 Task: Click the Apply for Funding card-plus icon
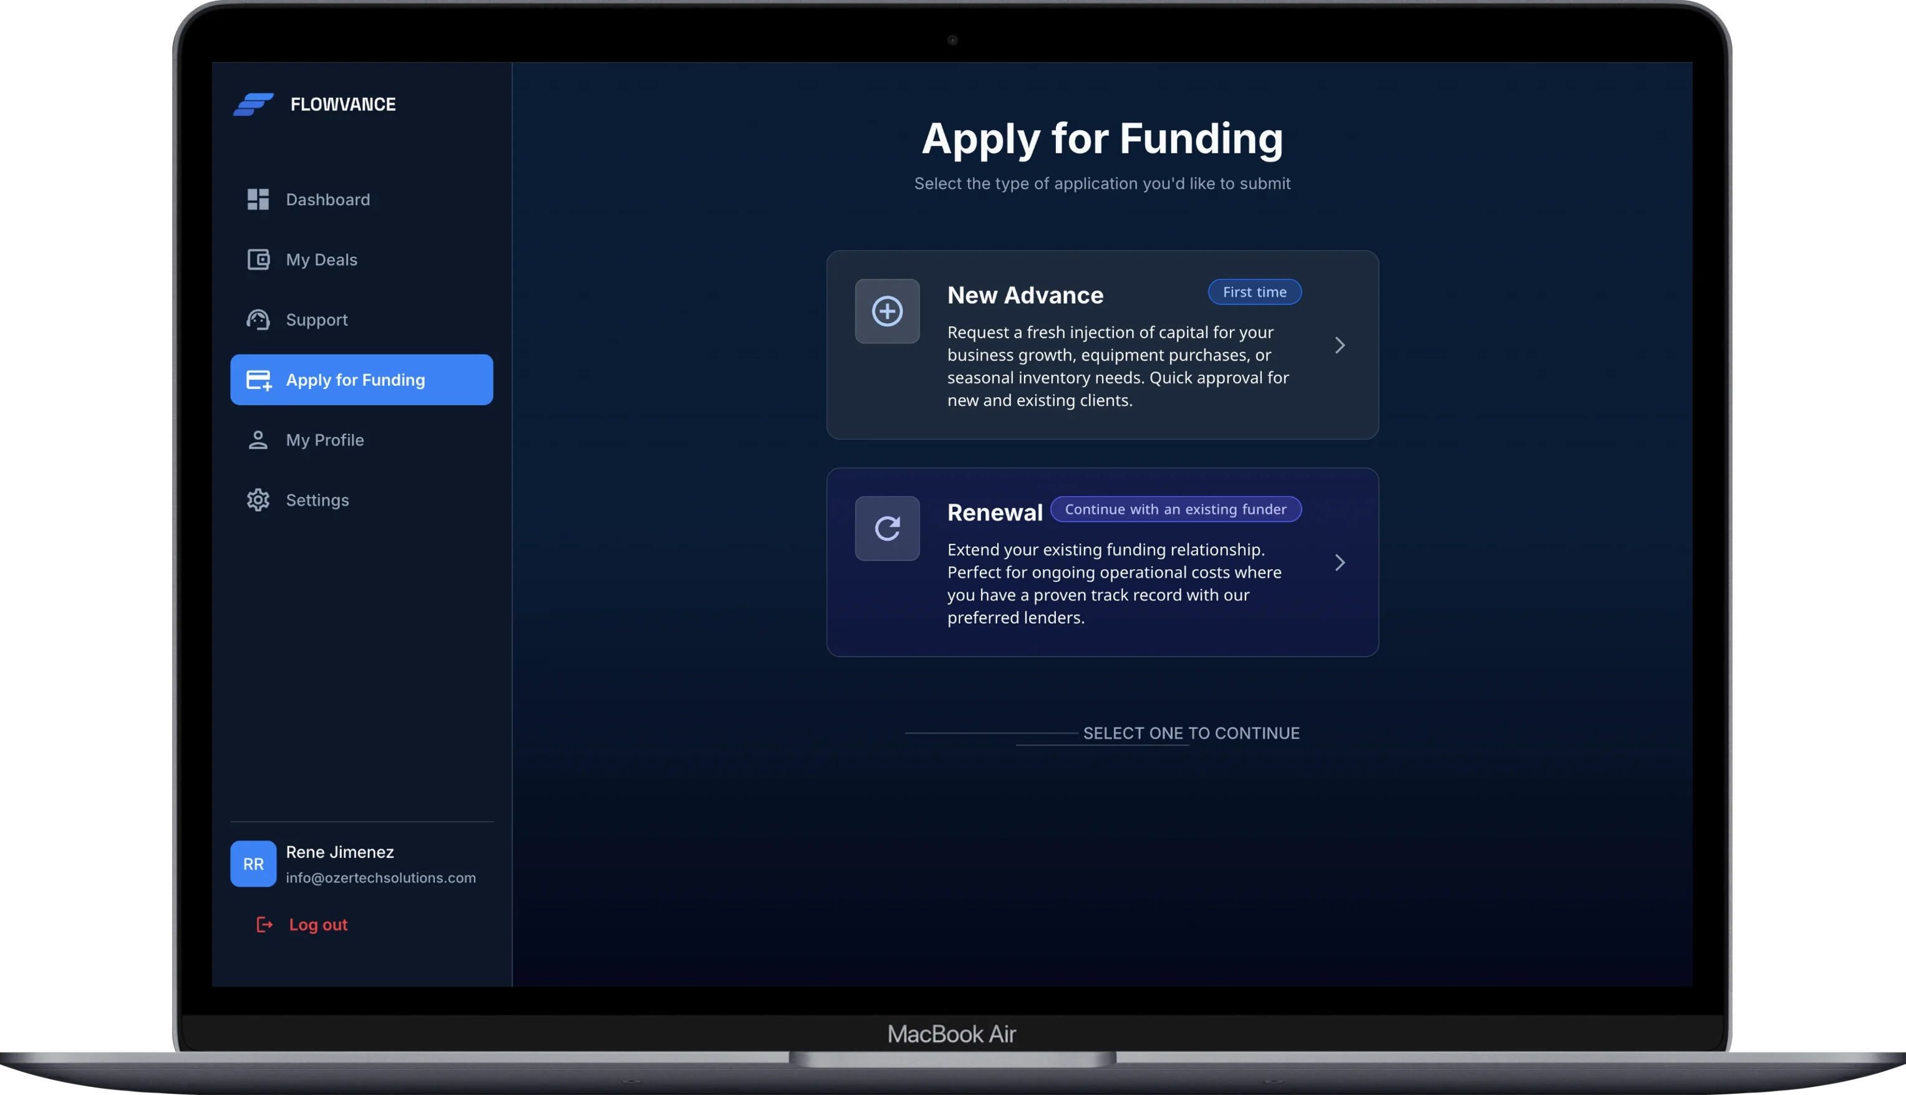point(259,380)
